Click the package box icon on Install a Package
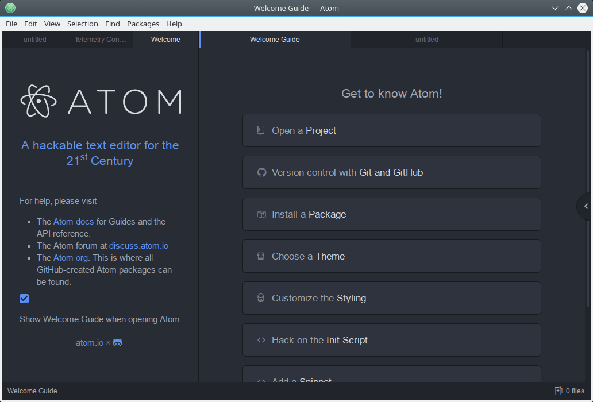Viewport: 593px width, 402px height. 261,214
